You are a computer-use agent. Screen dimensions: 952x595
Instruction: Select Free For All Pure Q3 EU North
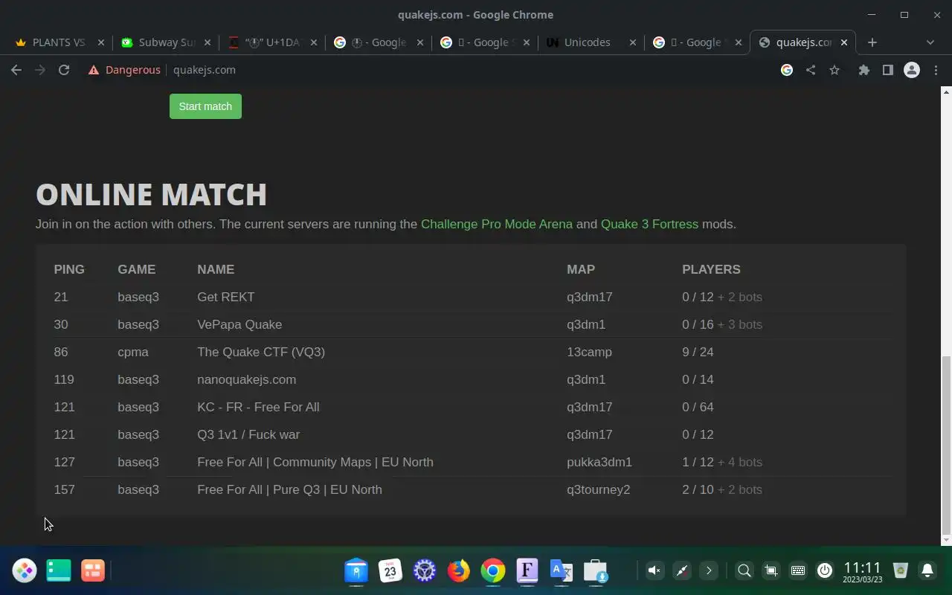pyautogui.click(x=471, y=489)
